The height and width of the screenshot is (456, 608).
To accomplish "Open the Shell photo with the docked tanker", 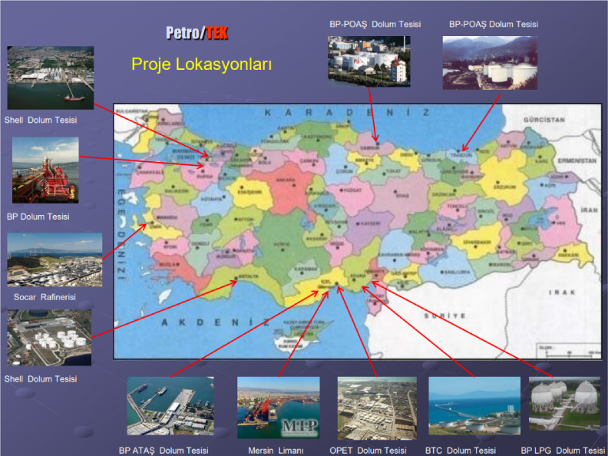I will click(x=51, y=78).
